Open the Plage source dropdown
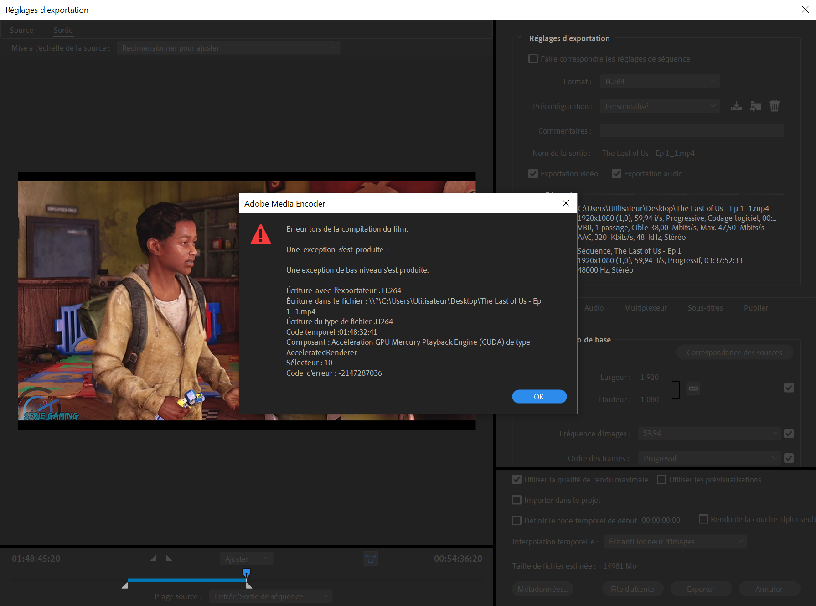The image size is (816, 606). click(271, 596)
